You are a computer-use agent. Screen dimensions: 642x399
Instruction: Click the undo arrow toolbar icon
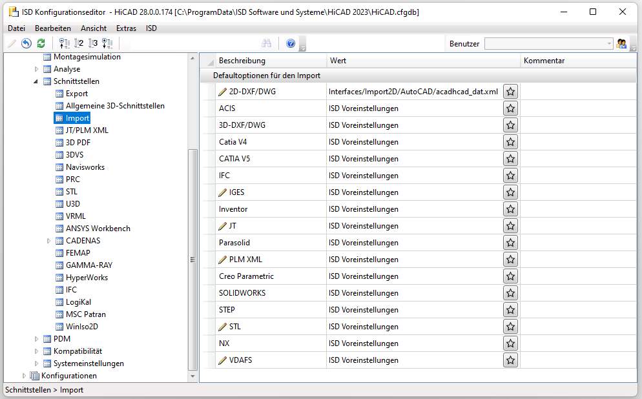26,43
